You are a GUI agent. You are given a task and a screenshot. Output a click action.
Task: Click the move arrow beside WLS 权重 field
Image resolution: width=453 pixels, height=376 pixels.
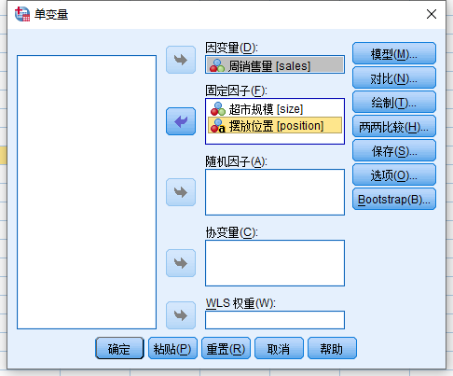tap(181, 315)
